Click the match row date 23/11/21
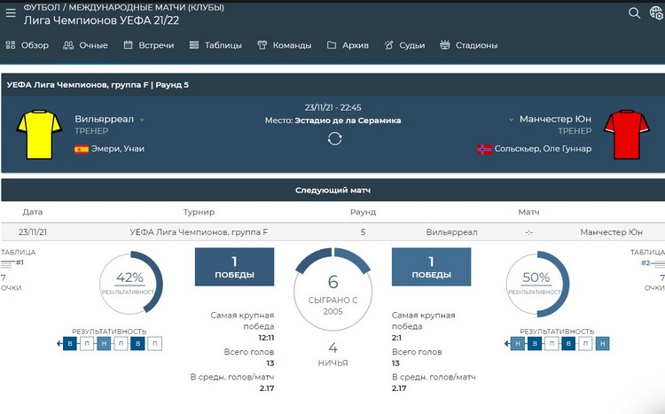Image resolution: width=665 pixels, height=414 pixels. click(x=33, y=232)
